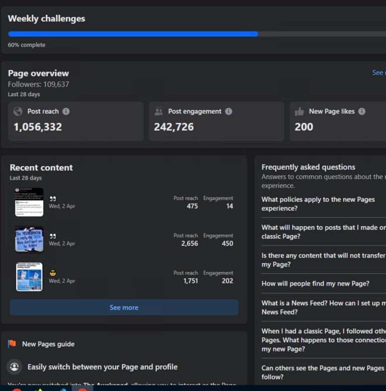Screen dimensions: 386x391
Task: Open the first recent post thumbnail with 475 reach
Action: (x=29, y=202)
